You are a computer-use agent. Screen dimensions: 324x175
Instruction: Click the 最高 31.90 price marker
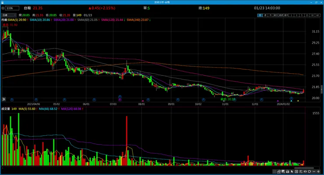[10, 25]
